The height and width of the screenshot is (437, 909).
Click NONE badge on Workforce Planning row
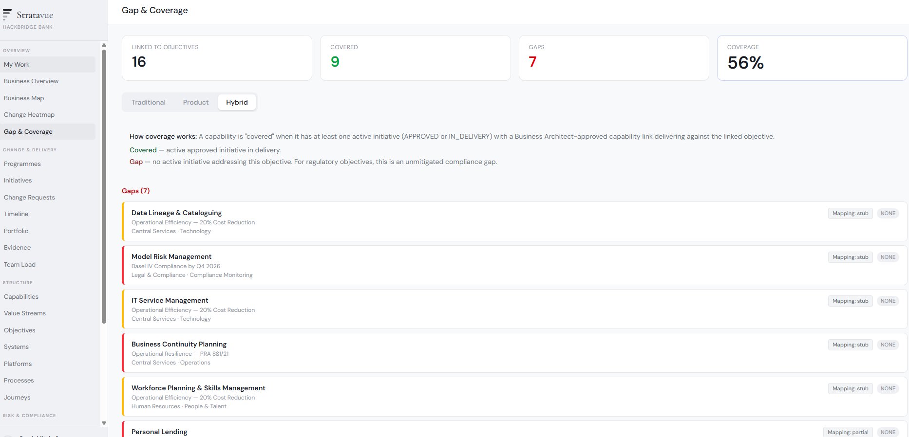coord(888,388)
